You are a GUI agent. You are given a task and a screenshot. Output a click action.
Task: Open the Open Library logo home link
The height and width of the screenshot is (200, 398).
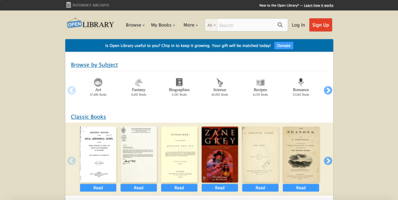point(91,24)
